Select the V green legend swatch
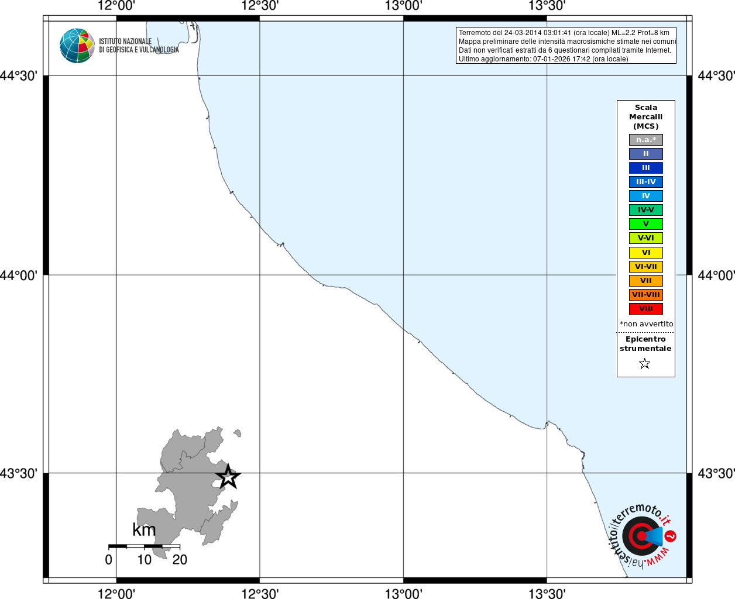Image resolution: width=735 pixels, height=599 pixels. pyautogui.click(x=646, y=224)
